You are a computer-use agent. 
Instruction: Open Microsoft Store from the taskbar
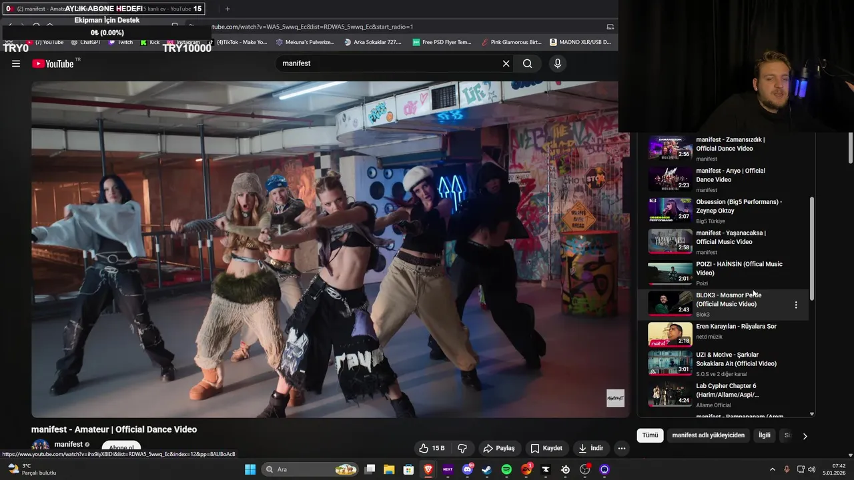[408, 469]
